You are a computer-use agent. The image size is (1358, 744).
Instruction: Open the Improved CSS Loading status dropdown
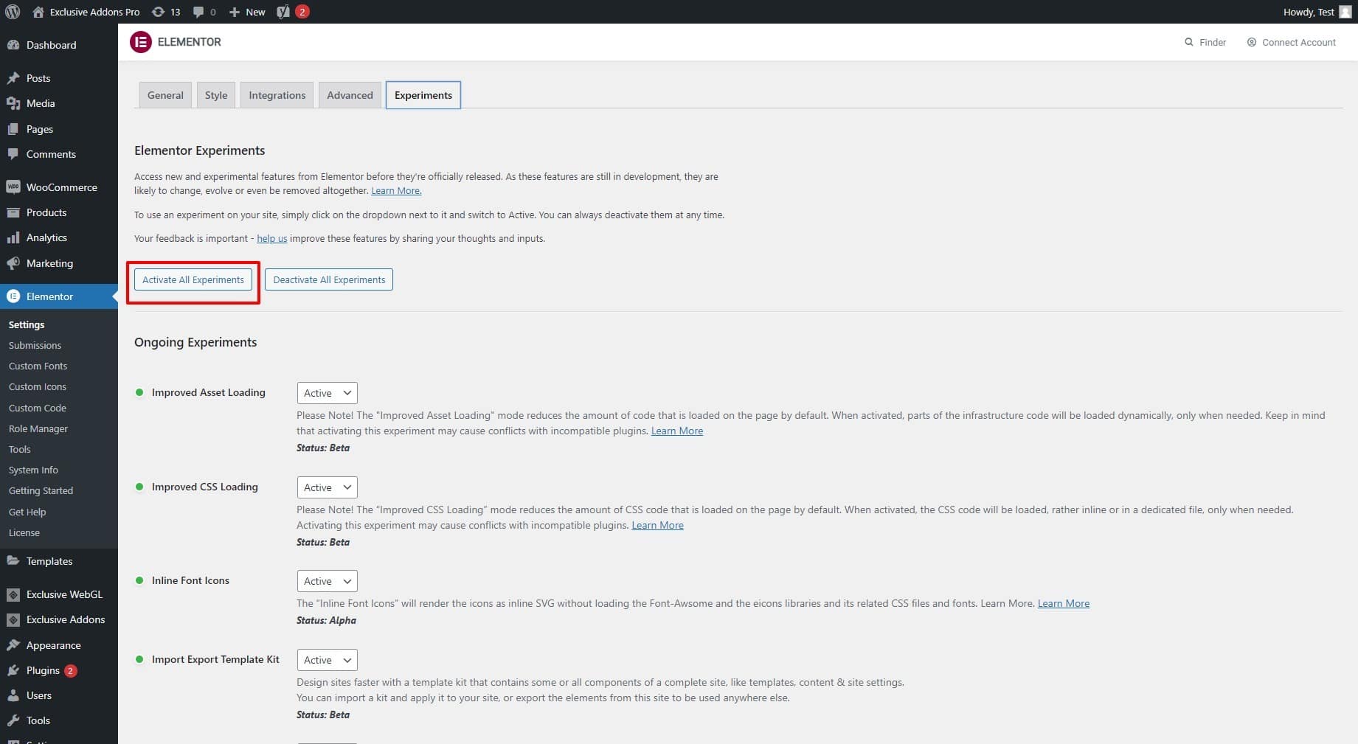point(327,487)
